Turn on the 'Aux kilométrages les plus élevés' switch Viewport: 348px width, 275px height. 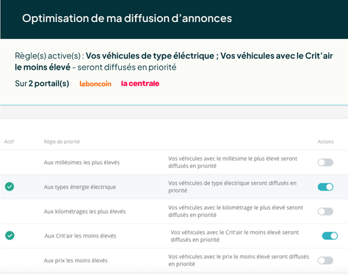[325, 211]
